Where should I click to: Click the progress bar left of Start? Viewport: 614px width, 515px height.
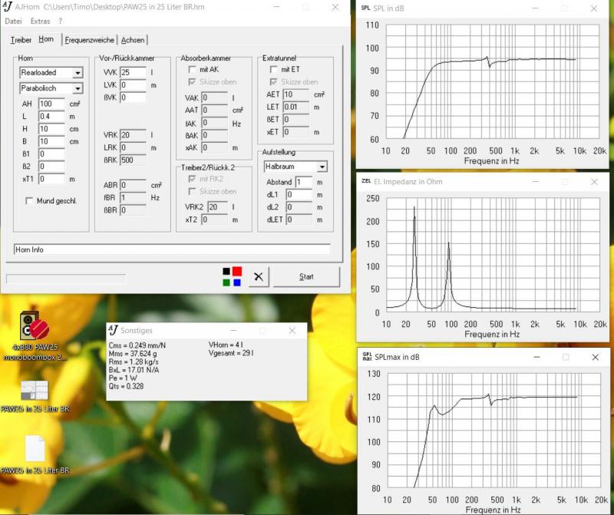65,278
